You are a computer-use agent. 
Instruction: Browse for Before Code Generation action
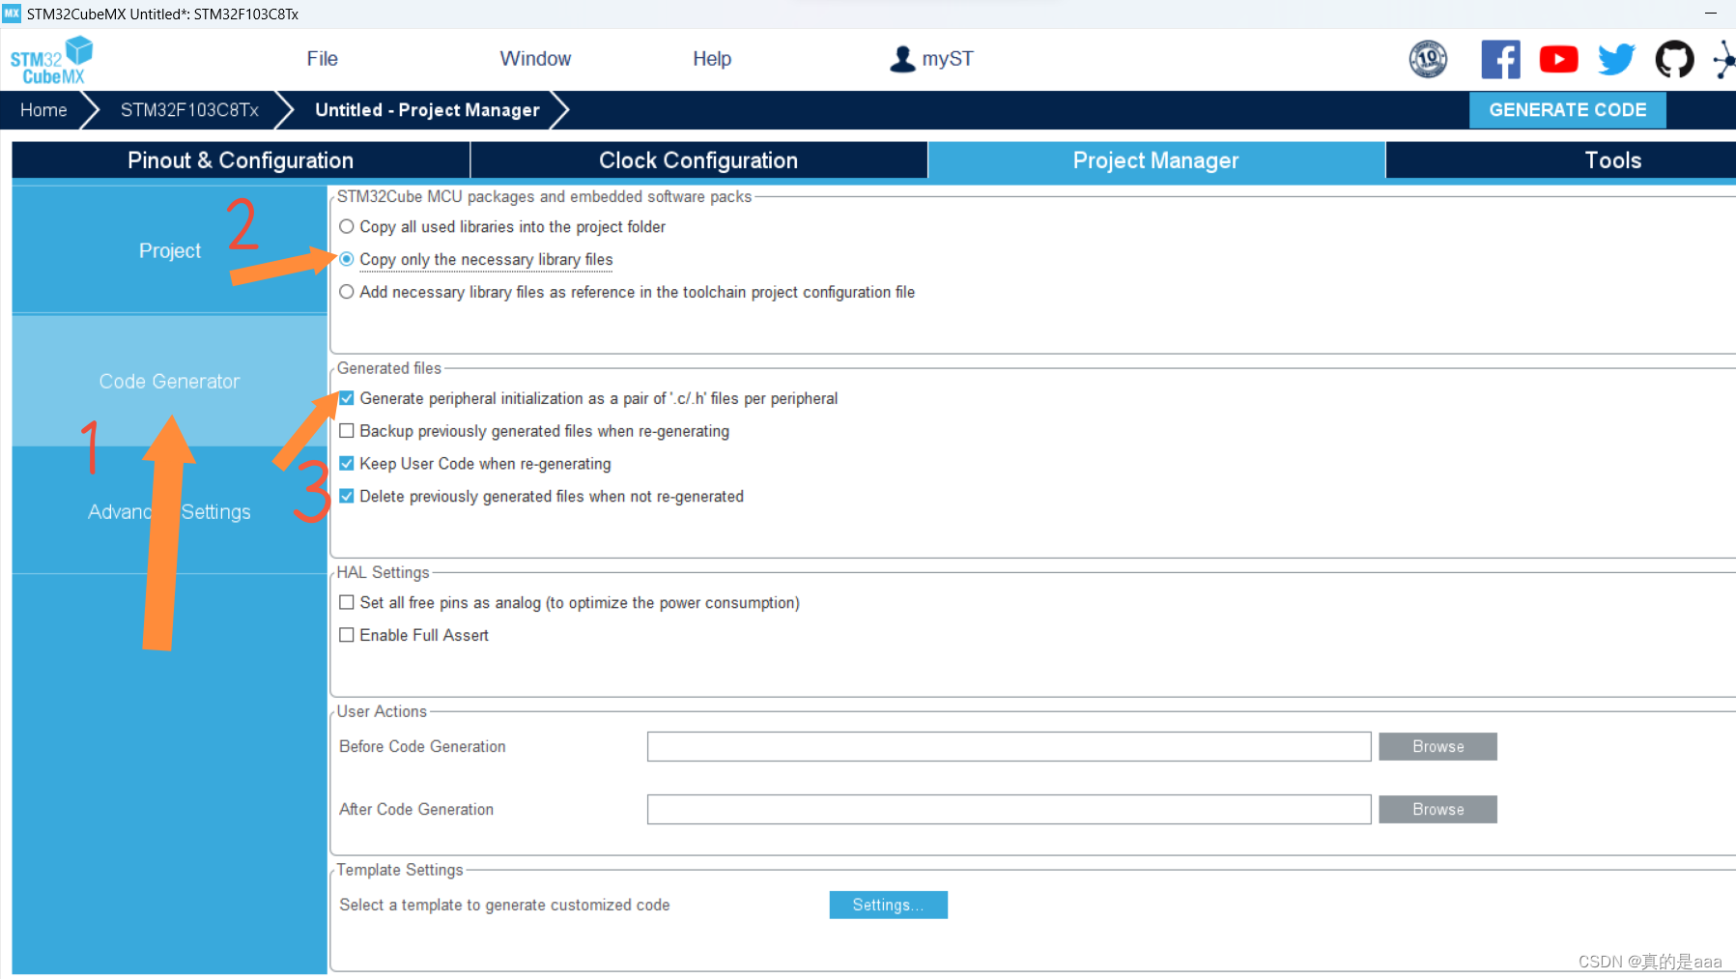pos(1437,746)
